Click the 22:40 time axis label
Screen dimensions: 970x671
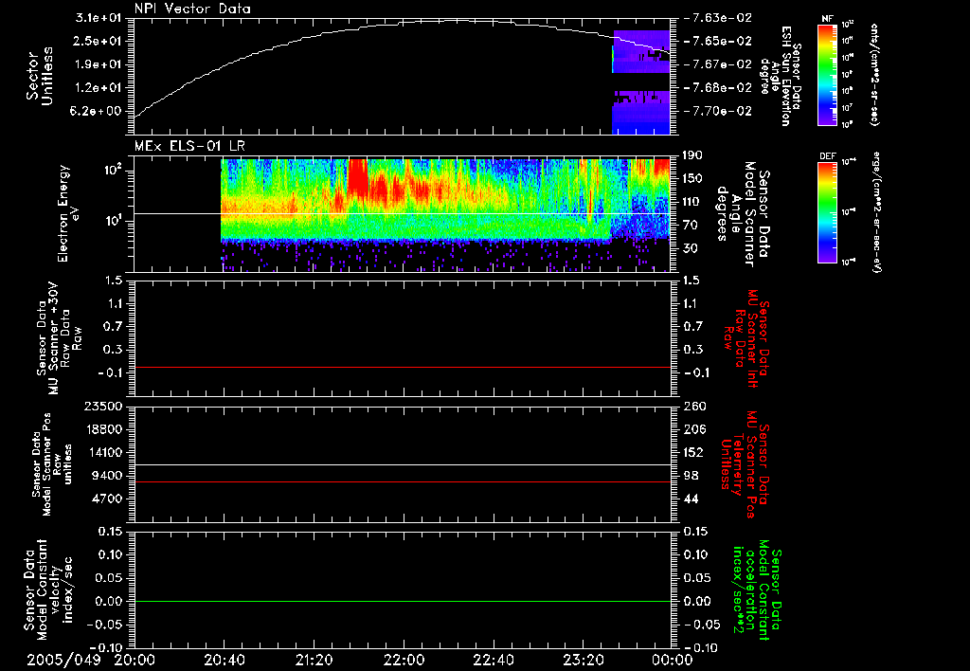click(x=494, y=660)
